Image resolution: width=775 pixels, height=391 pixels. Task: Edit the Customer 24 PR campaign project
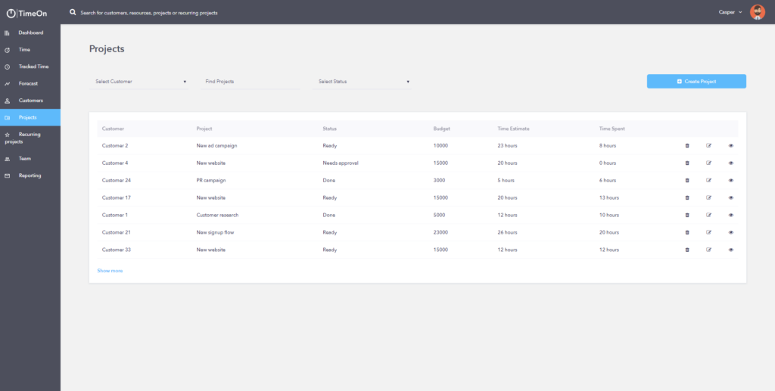(708, 180)
